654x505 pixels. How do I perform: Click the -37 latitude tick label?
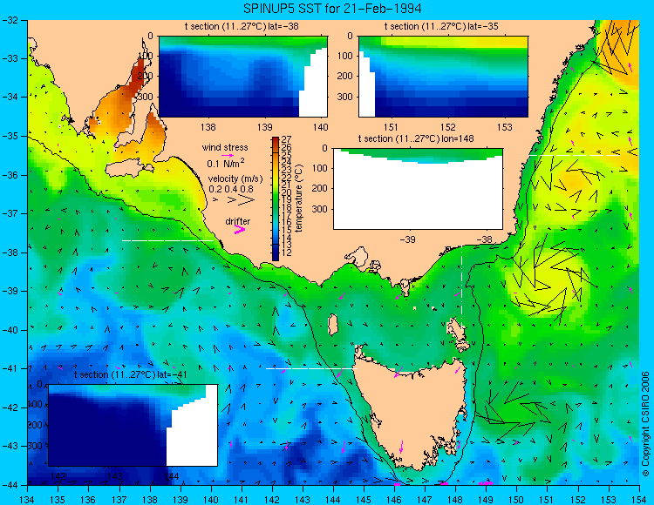click(9, 213)
